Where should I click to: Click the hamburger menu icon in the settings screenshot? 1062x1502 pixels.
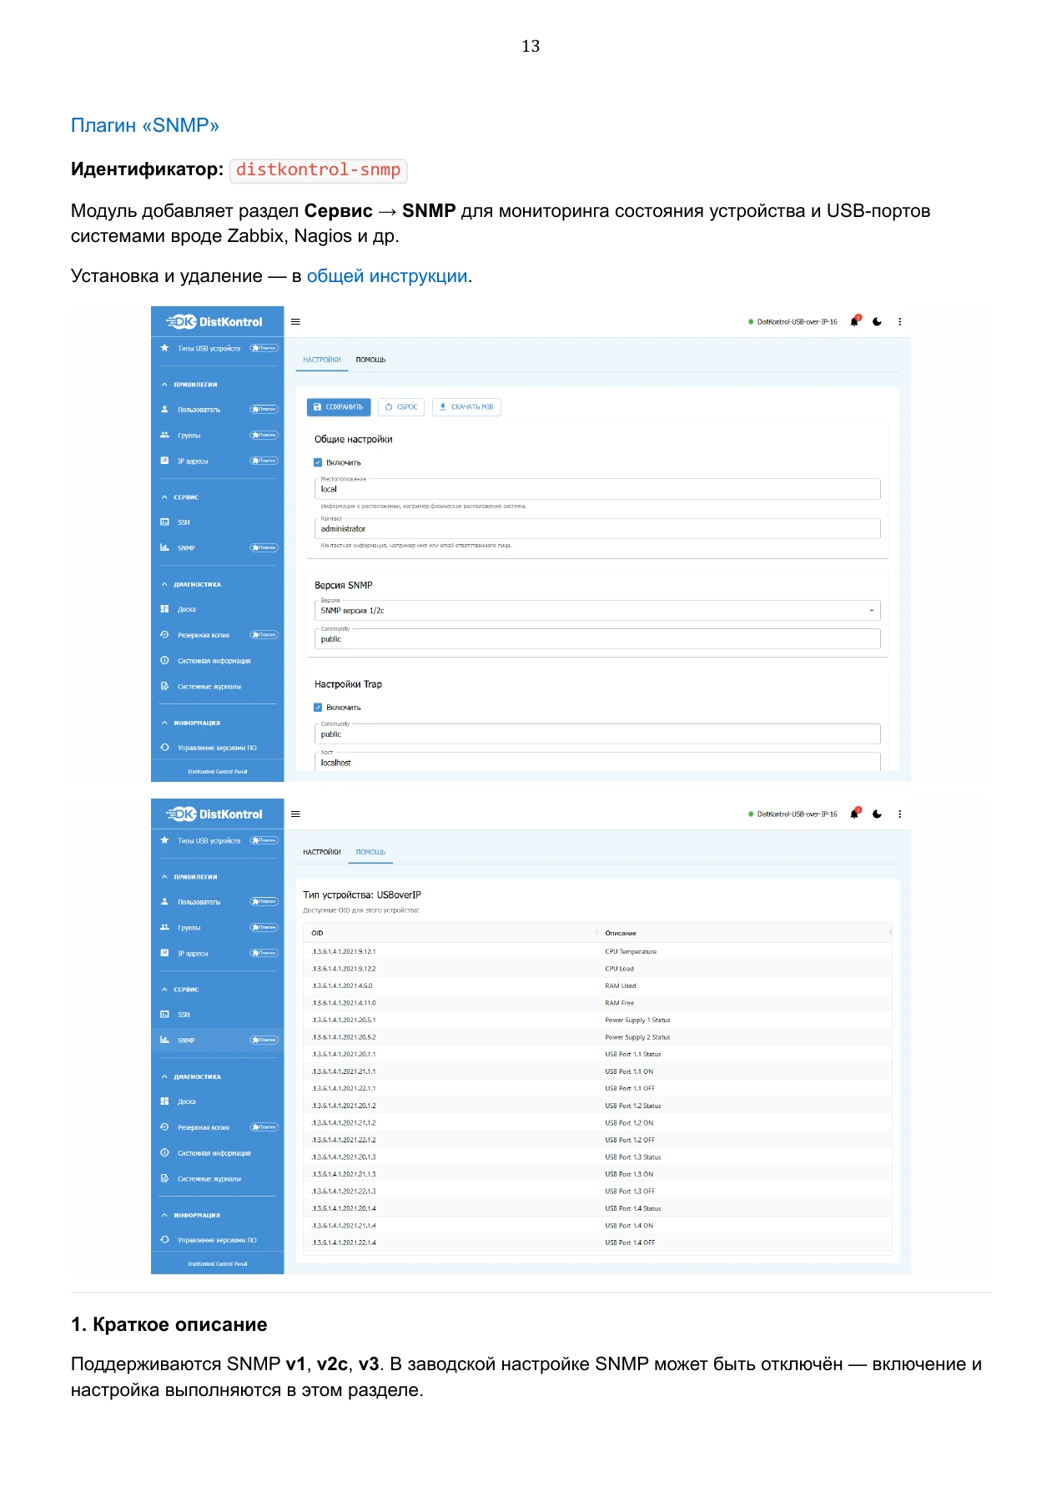pos(295,322)
